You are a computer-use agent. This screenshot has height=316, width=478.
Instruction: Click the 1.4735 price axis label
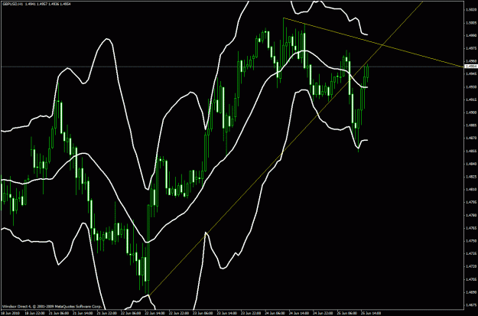click(471, 254)
